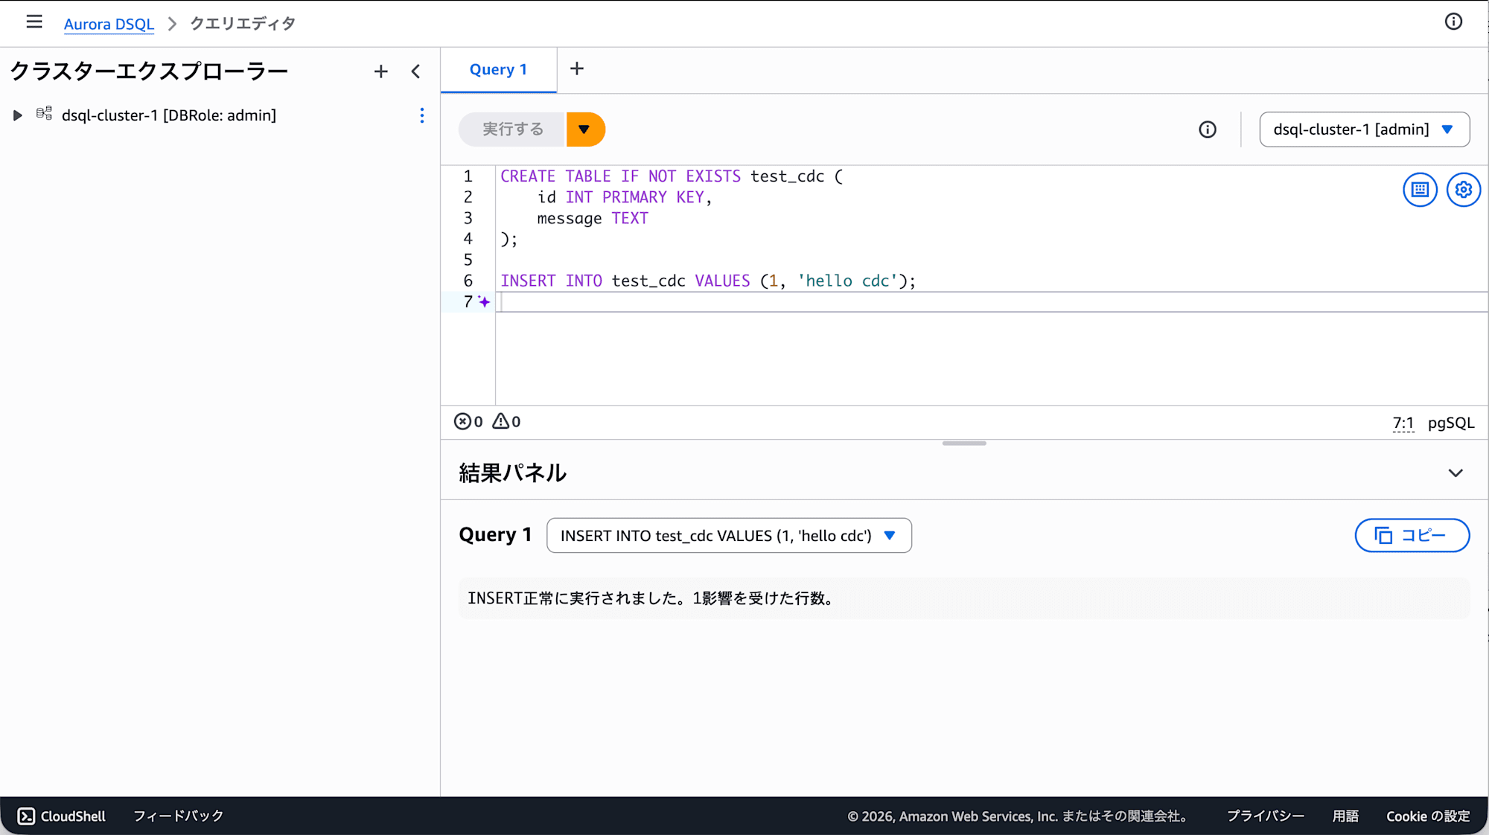Open the hamburger navigation menu
Image resolution: width=1489 pixels, height=835 pixels.
[34, 22]
